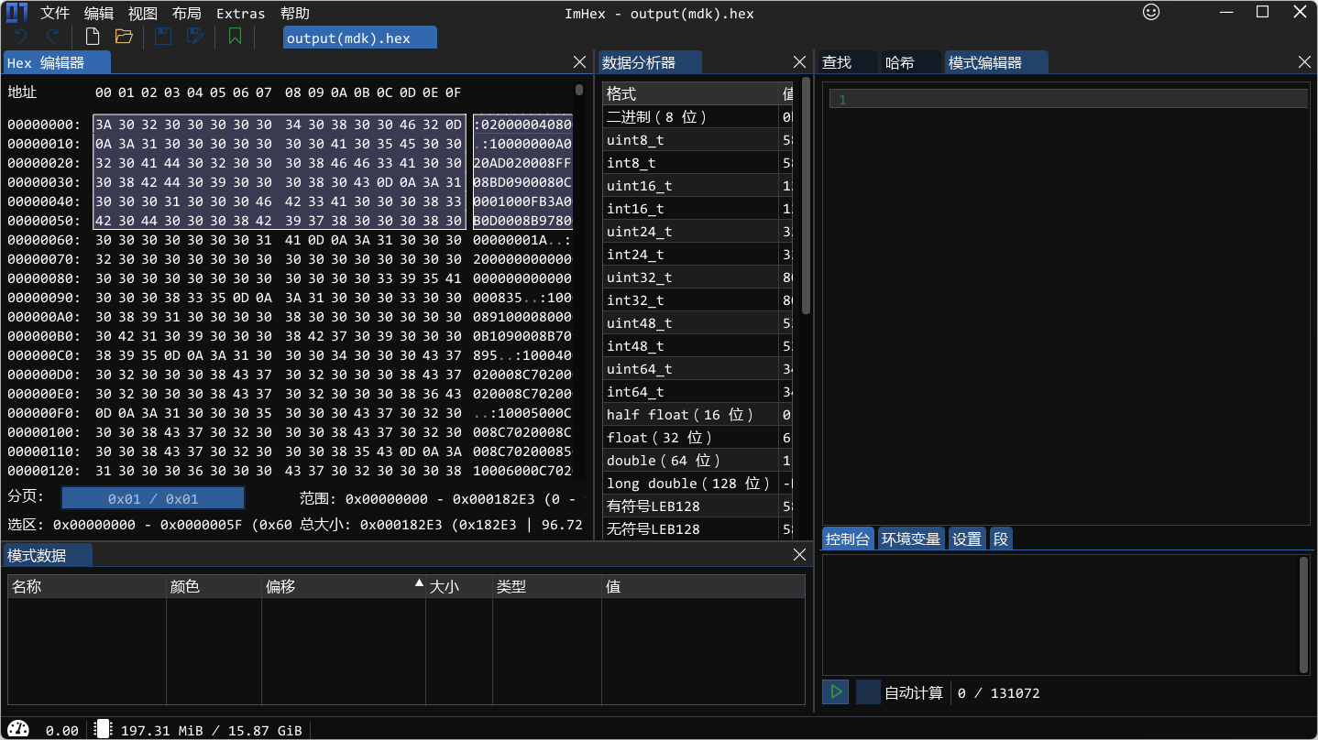
Task: Switch to the 环境变量 tab
Action: (911, 539)
